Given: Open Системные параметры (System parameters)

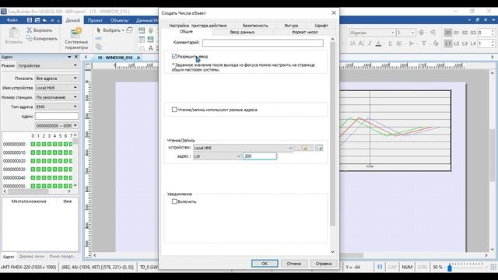Looking at the screenshot, I should click(76, 38).
